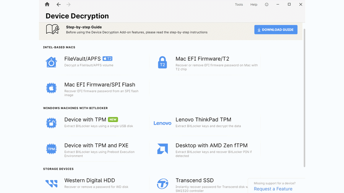Click the Lenovo logo icon
The width and height of the screenshot is (344, 193).
tap(162, 123)
